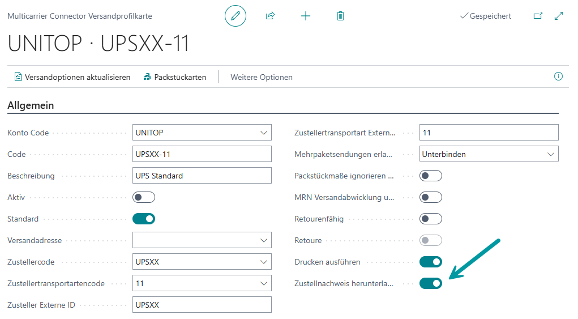Open Mehrpaketsendungen dropdown showing Unterbinden
The width and height of the screenshot is (578, 319).
pyautogui.click(x=550, y=154)
